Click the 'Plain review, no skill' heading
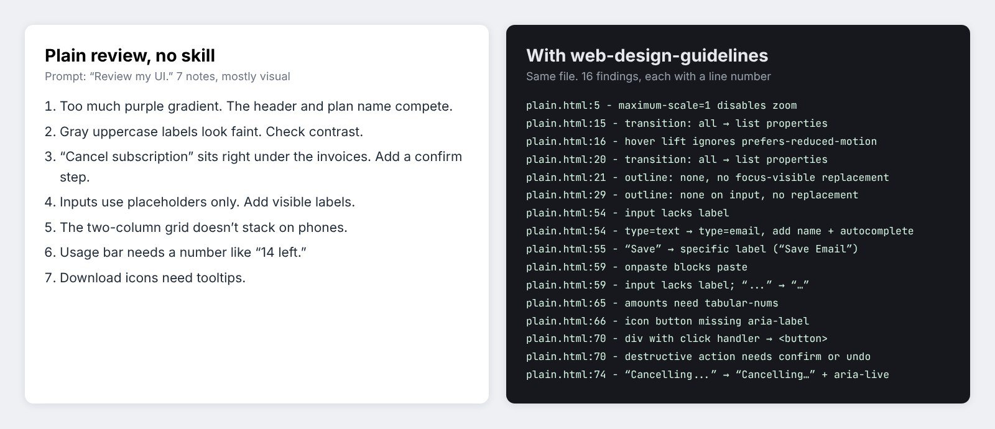The image size is (995, 429). (130, 55)
